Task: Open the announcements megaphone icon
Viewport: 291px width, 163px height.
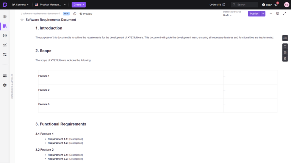Action: [276, 5]
